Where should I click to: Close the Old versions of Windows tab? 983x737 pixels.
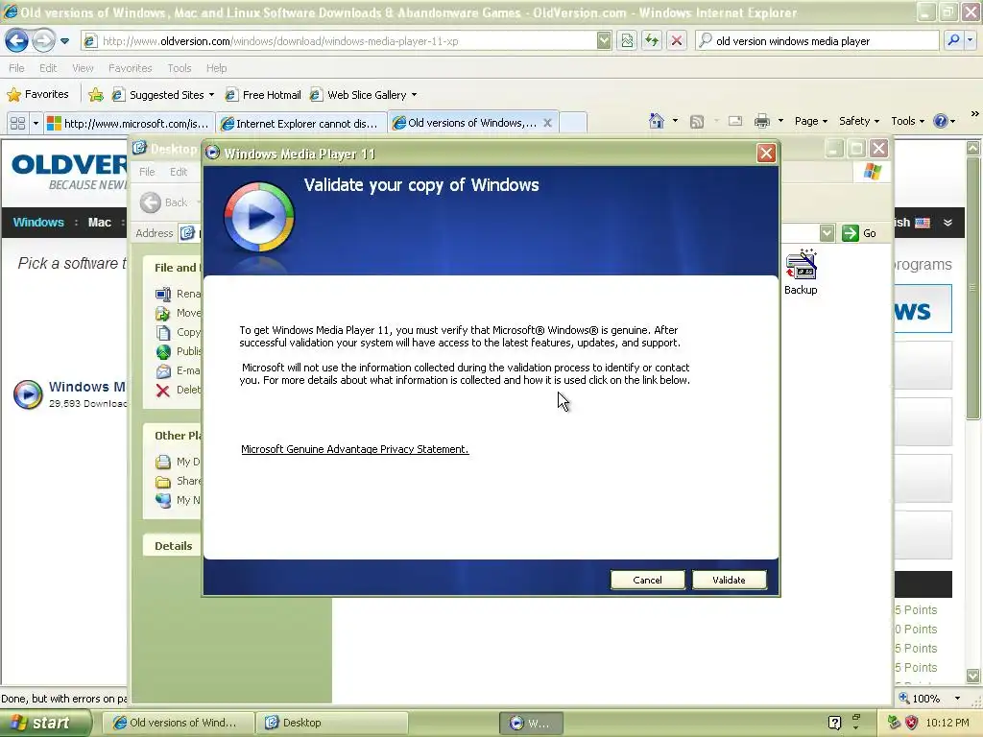point(547,123)
